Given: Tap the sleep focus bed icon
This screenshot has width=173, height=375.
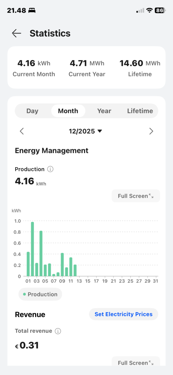Looking at the screenshot, I should 32,11.
